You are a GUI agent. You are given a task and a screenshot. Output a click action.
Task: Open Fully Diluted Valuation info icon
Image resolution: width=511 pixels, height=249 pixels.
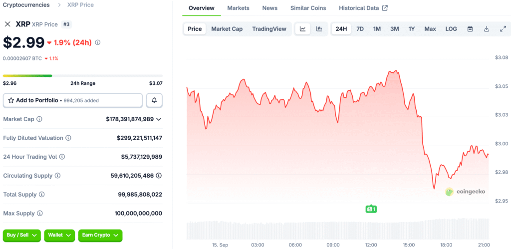coord(68,138)
